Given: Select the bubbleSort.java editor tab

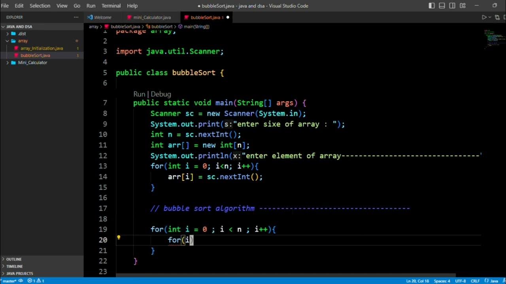Looking at the screenshot, I should [x=206, y=17].
